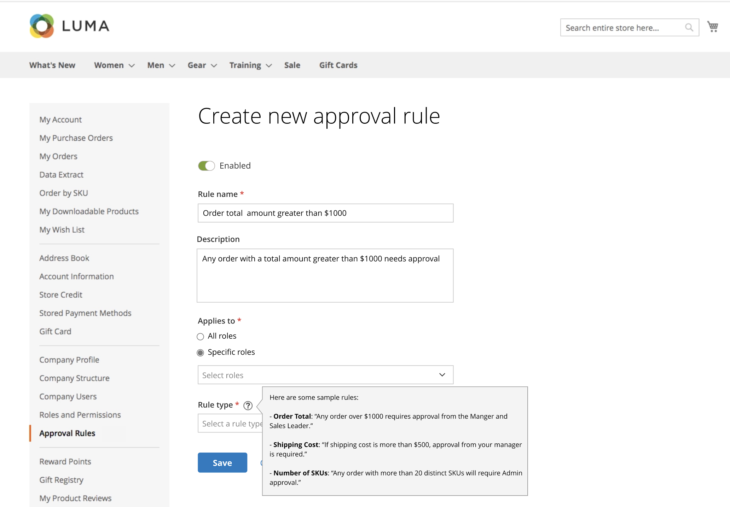The height and width of the screenshot is (507, 730).
Task: Click the search magnifier icon
Action: coord(689,28)
